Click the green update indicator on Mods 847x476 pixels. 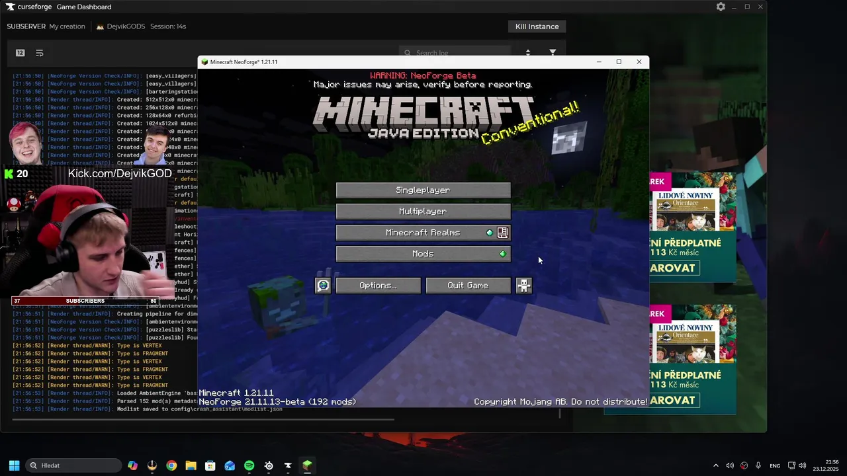coord(503,254)
